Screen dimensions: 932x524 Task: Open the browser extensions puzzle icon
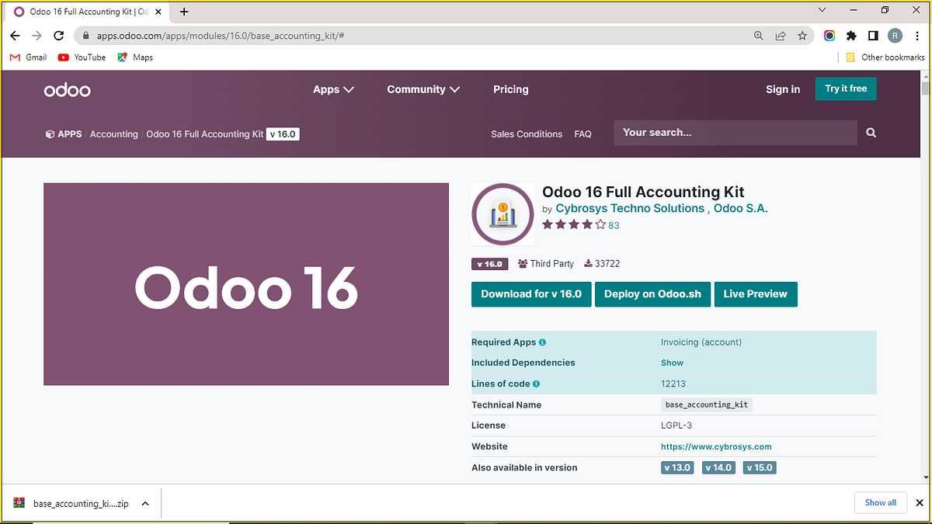pyautogui.click(x=851, y=35)
